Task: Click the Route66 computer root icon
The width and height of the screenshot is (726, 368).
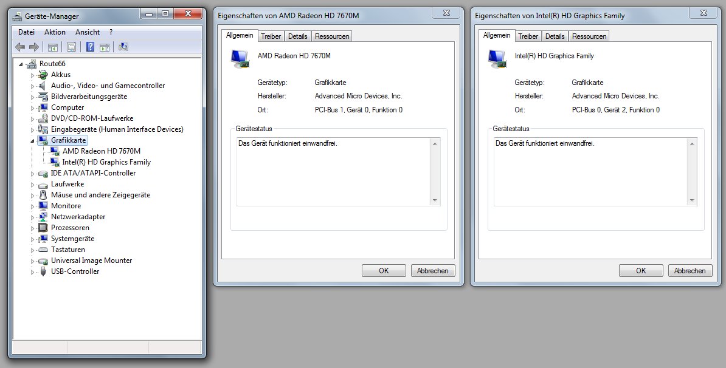Action: tap(32, 64)
